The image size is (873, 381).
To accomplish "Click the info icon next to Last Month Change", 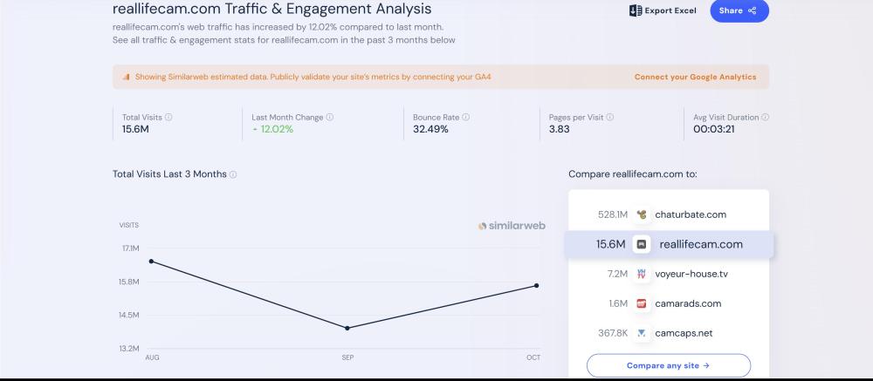I will 330,117.
